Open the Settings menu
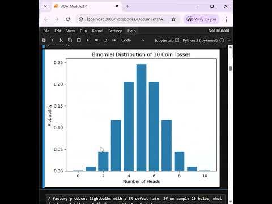Viewport: 272px width, 204px height. point(115,31)
